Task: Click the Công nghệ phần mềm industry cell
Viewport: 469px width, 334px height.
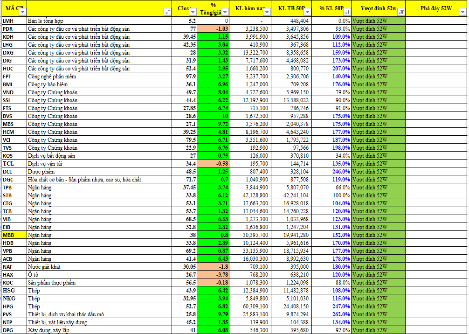Action: click(99, 77)
